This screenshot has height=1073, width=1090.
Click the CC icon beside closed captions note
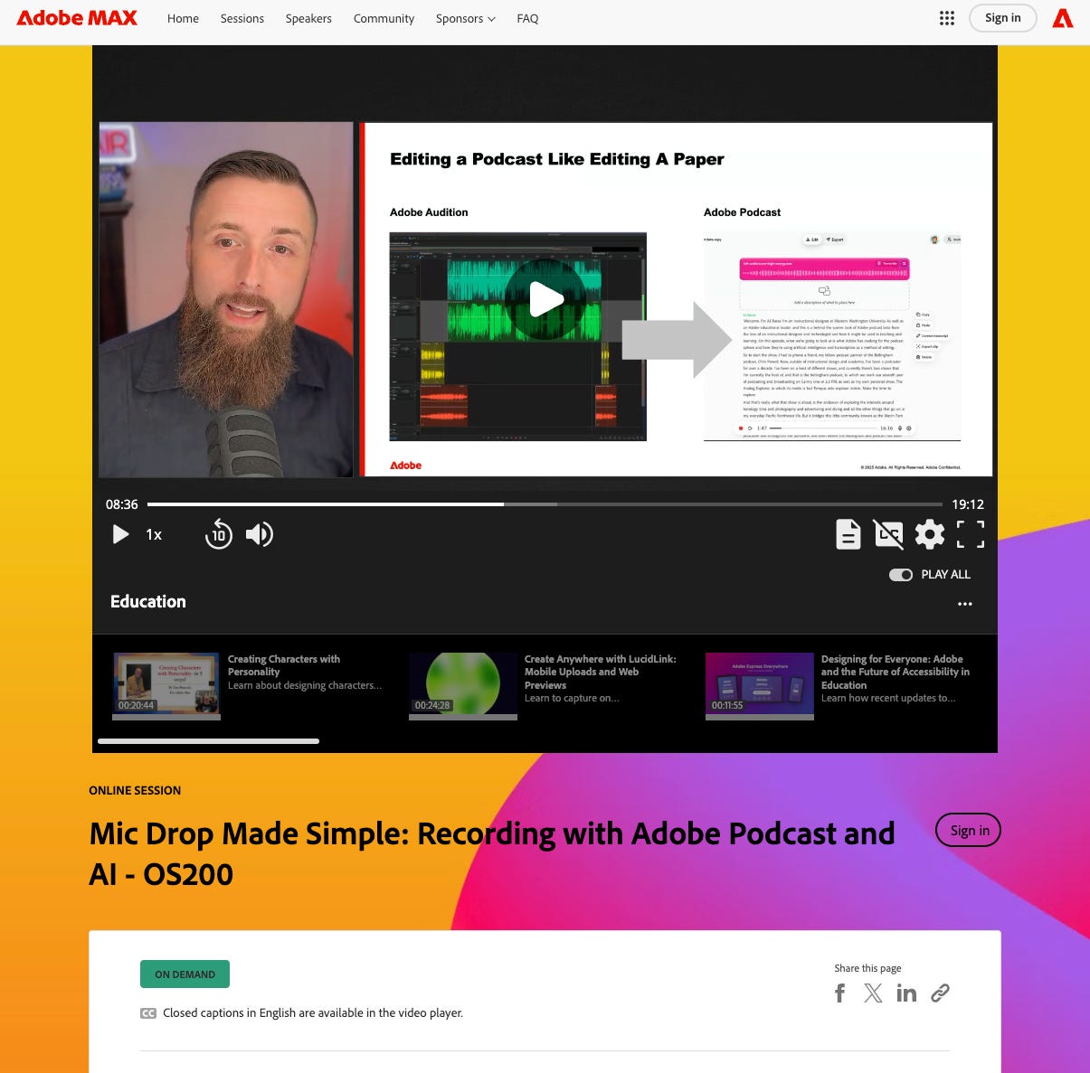tap(148, 1013)
